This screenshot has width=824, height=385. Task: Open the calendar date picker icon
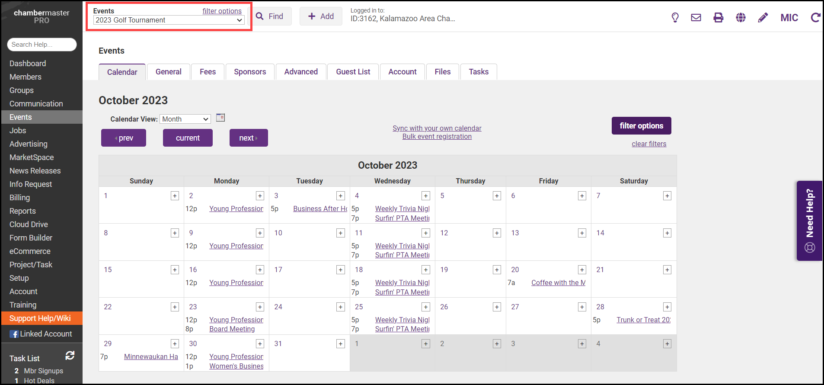220,118
